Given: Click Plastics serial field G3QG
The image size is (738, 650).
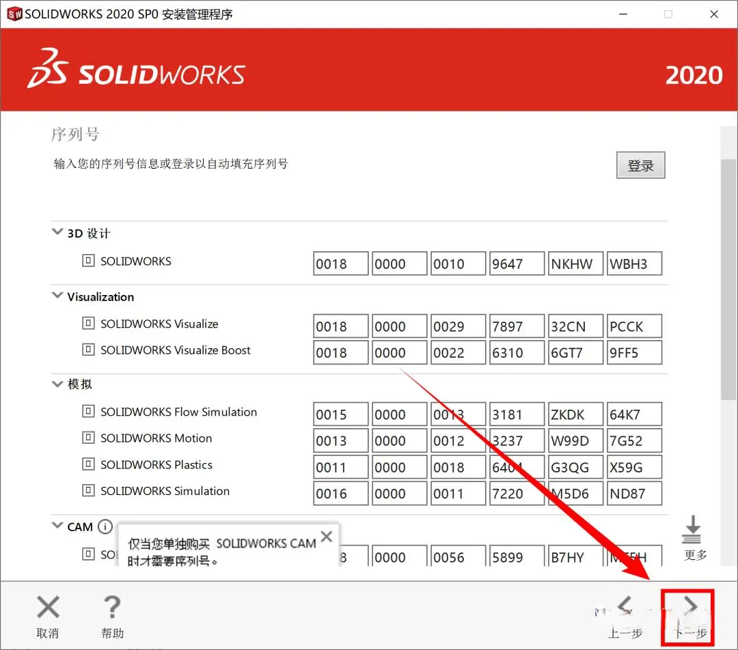Looking at the screenshot, I should pyautogui.click(x=575, y=467).
